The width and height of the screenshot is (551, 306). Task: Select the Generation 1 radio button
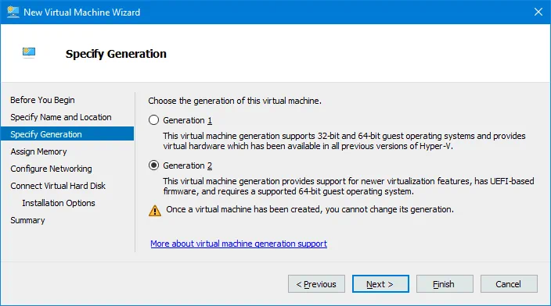pos(153,120)
